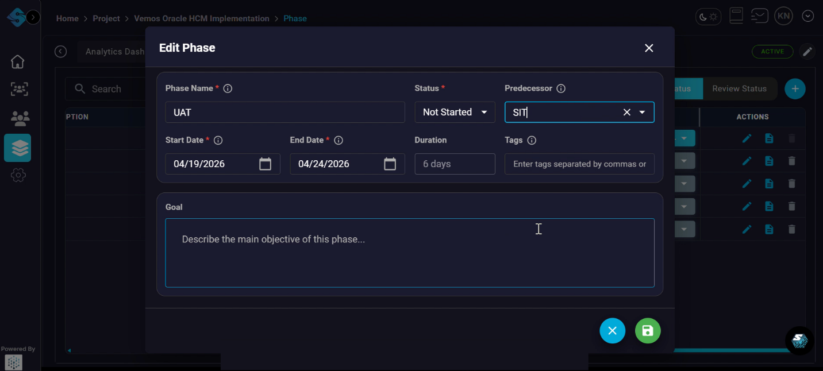Navigate to Project via the breadcrumb
This screenshot has height=371, width=823.
pos(106,18)
